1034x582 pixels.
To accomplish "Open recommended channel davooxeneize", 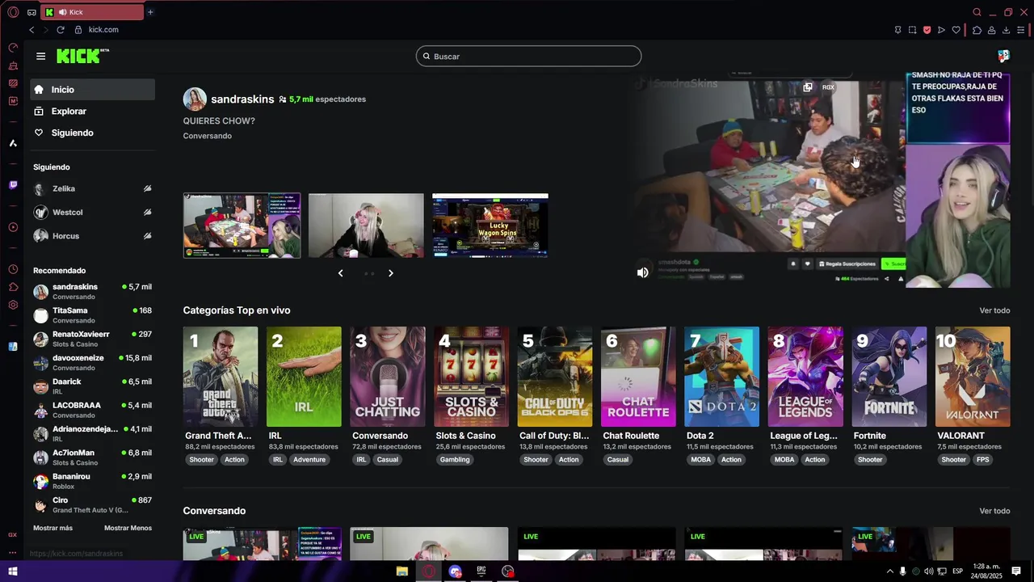I will click(x=92, y=362).
